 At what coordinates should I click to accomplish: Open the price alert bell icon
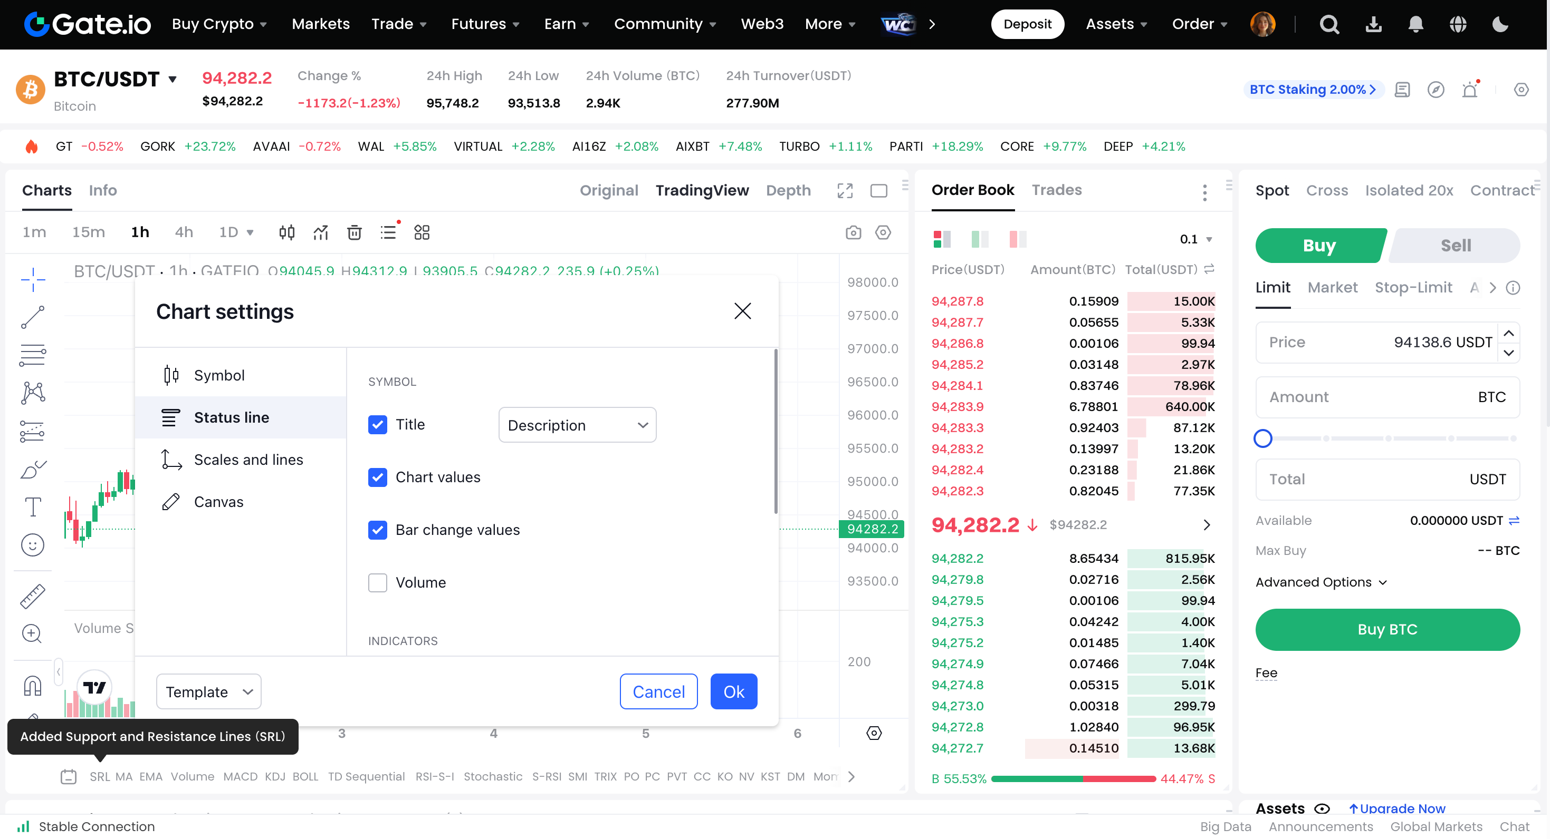pyautogui.click(x=1470, y=90)
